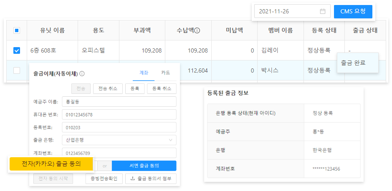
Task: Click the 등록 취소 button
Action: [x=162, y=89]
